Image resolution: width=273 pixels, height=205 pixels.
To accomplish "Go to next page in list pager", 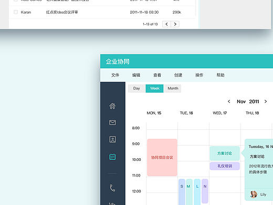I will (x=175, y=24).
